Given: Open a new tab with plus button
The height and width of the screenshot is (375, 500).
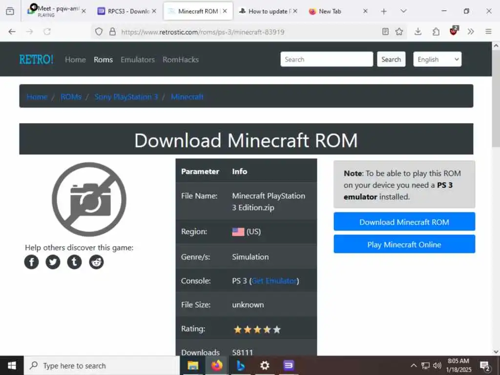Looking at the screenshot, I should click(384, 11).
